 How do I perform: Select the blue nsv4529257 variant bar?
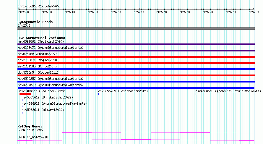[136, 82]
